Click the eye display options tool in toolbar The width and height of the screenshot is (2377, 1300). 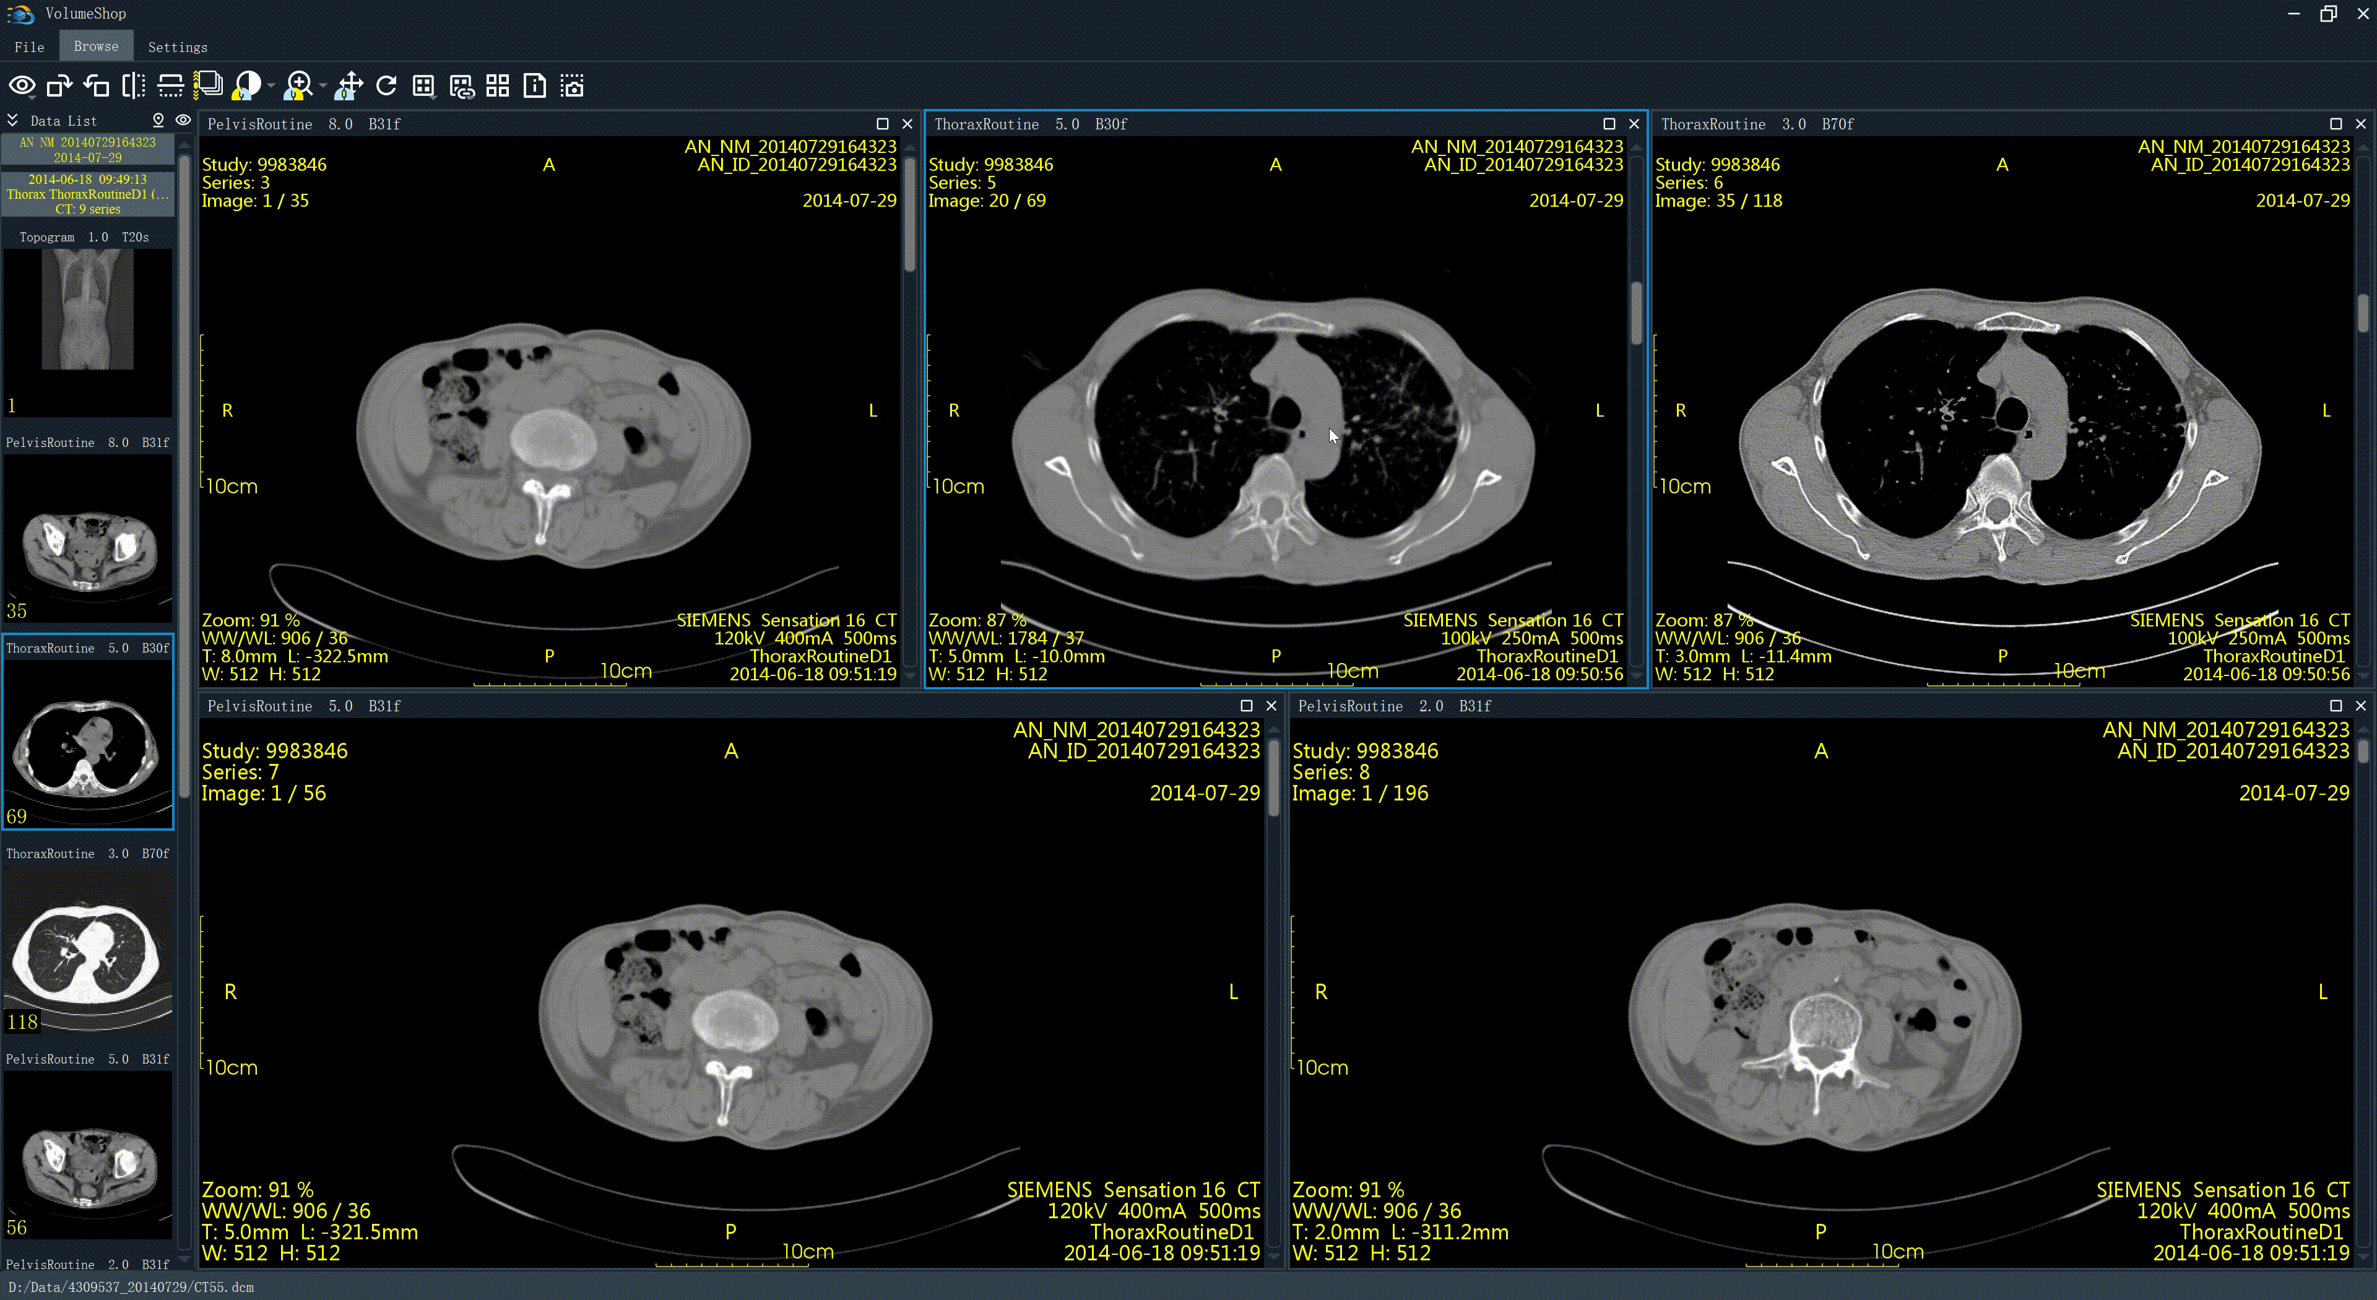coord(22,86)
